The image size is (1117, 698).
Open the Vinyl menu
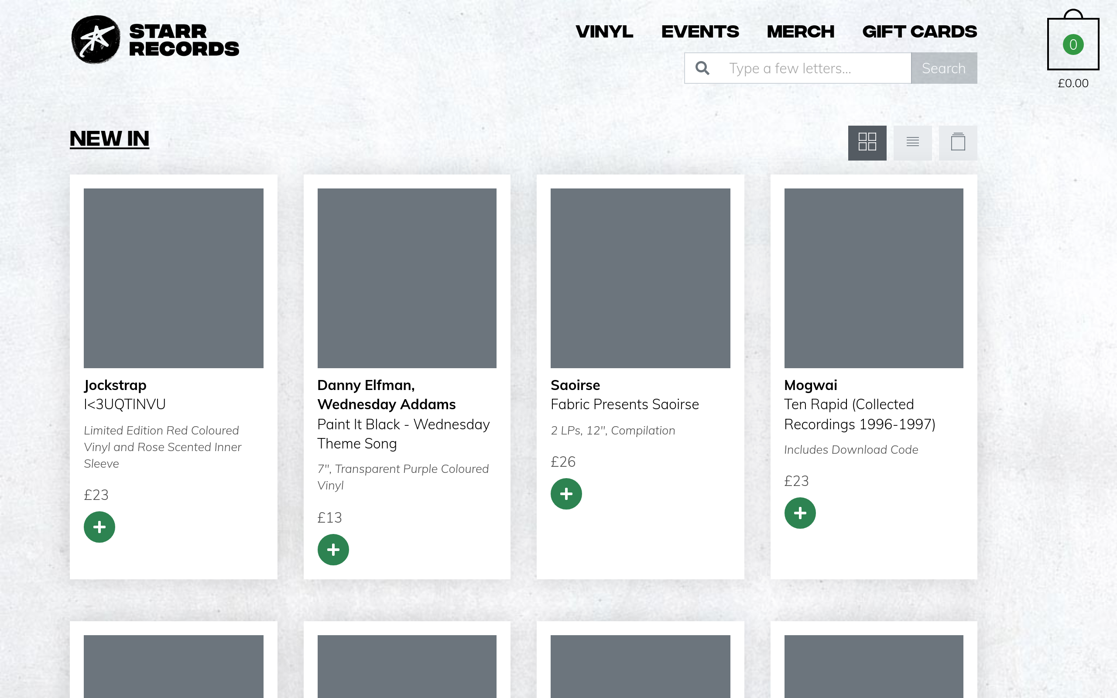pos(604,32)
